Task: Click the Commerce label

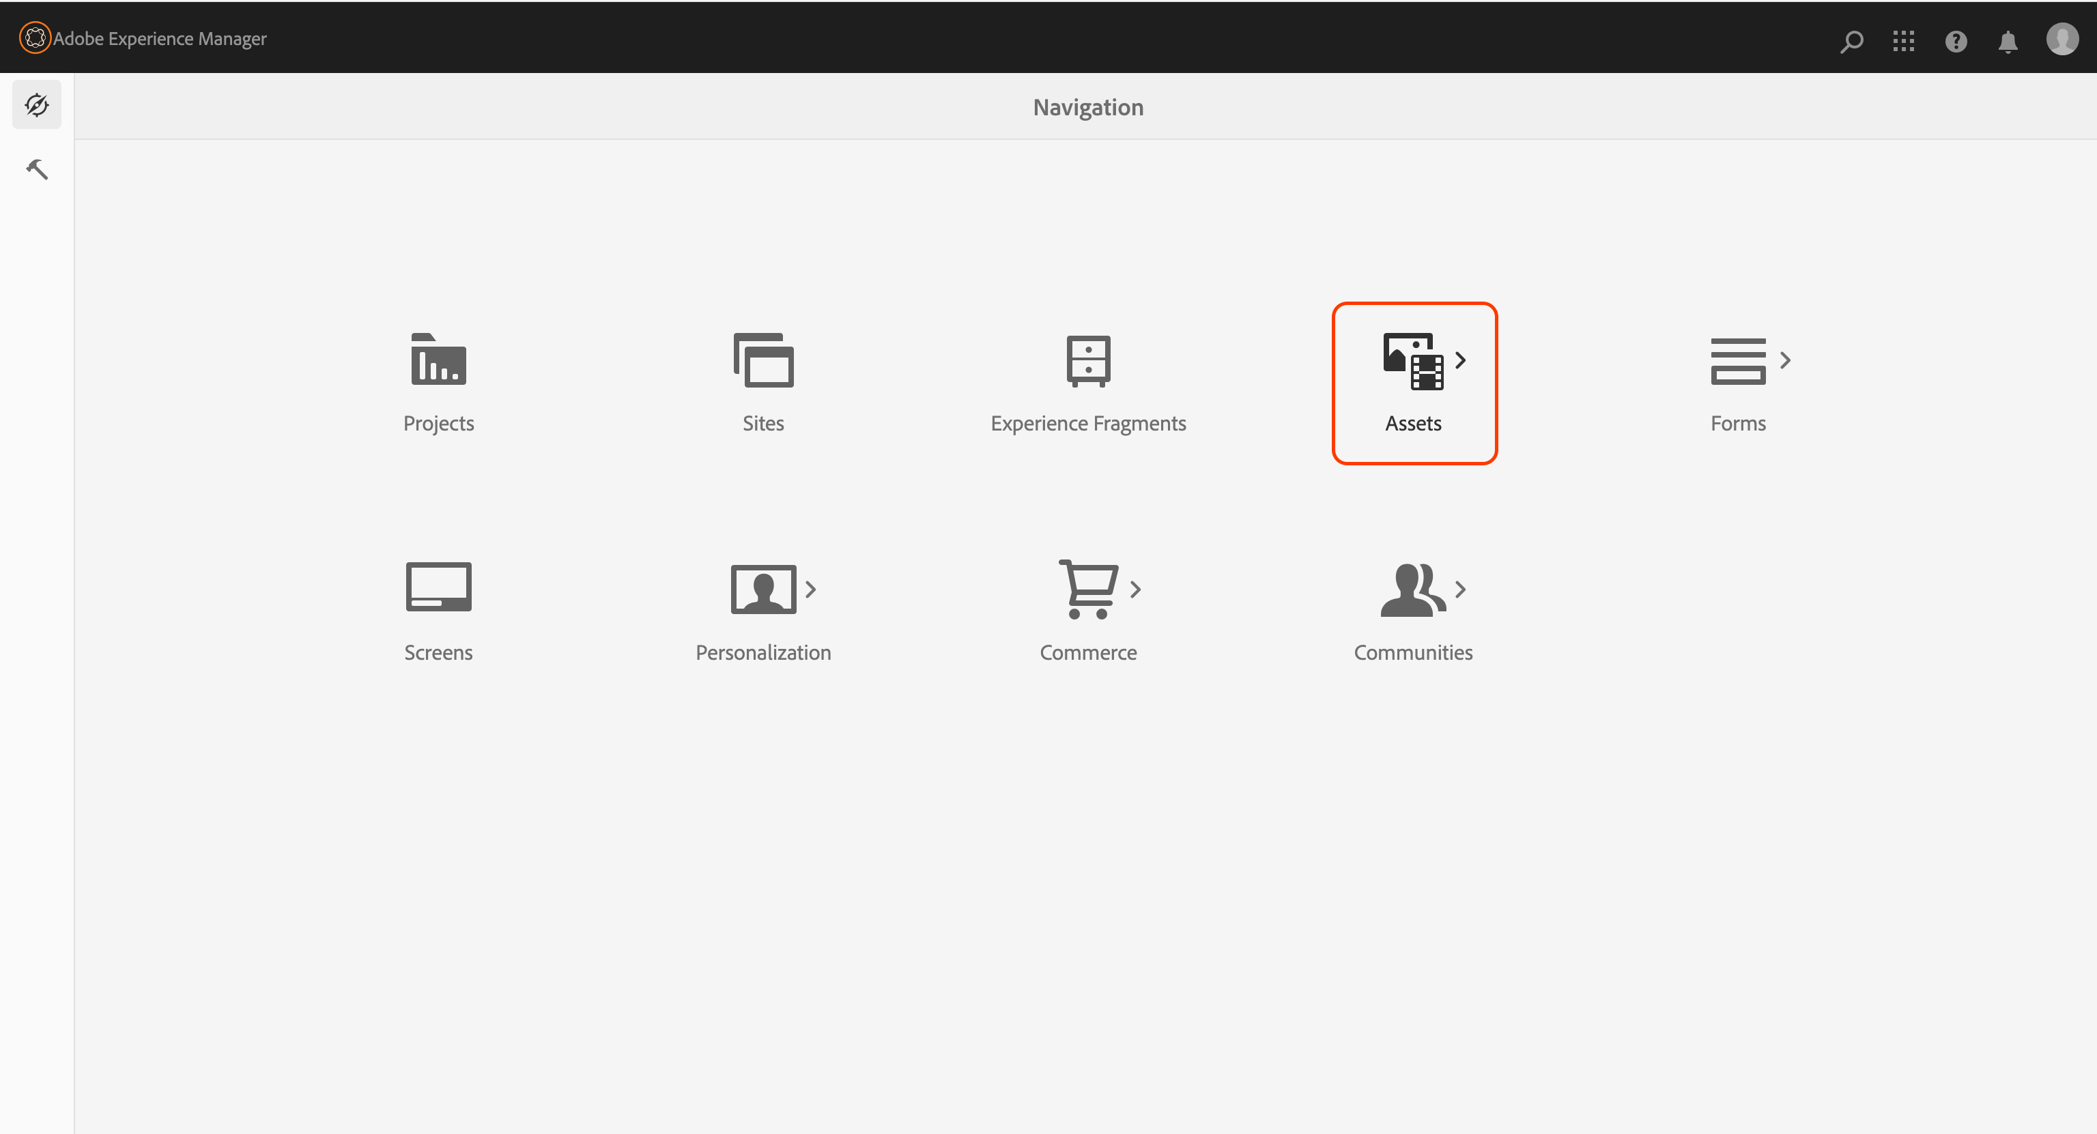Action: [x=1088, y=652]
